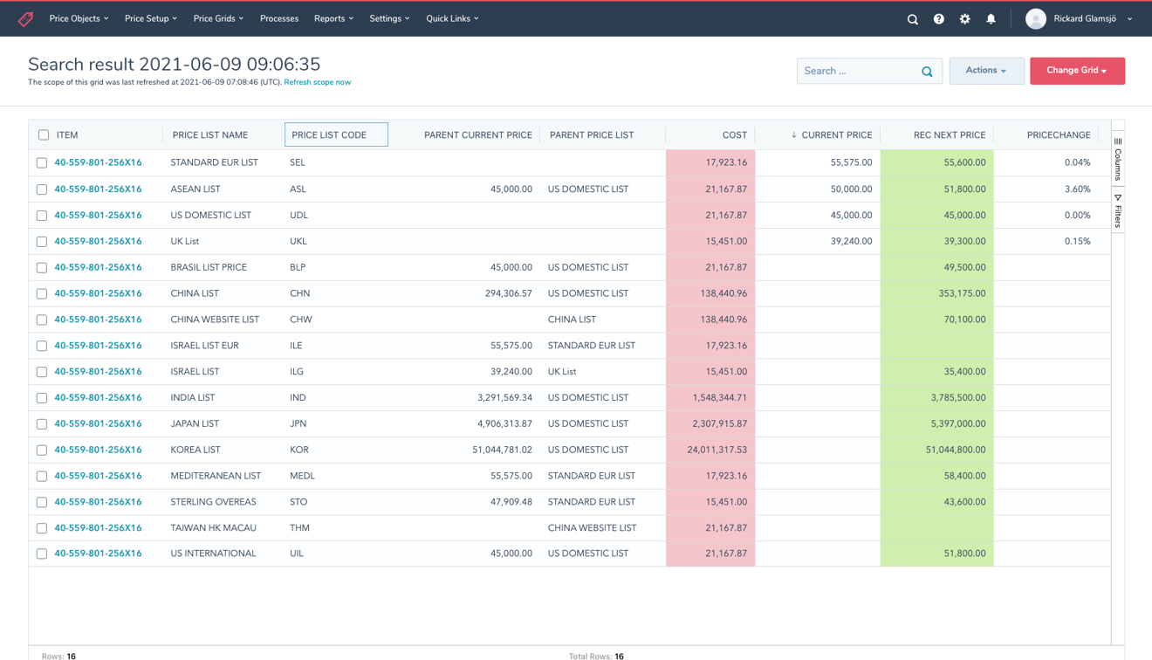Open the help question mark icon
Image resolution: width=1152 pixels, height=660 pixels.
pyautogui.click(x=939, y=19)
